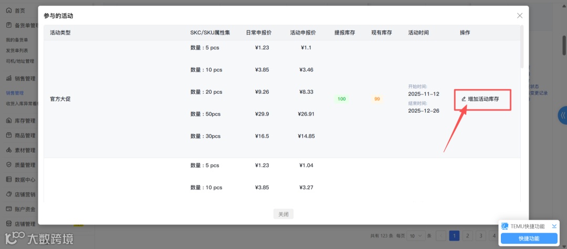Click the 店铺管理 sidebar icon
This screenshot has height=249, width=567.
(x=9, y=224)
